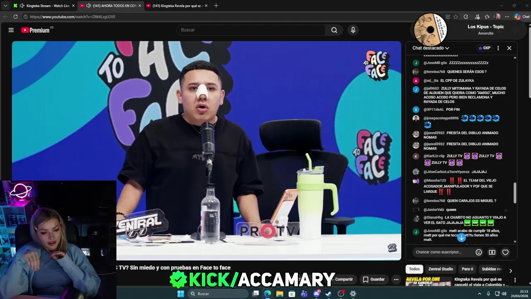
Task: Show more filter chips with the right chevron
Action: pos(511,270)
